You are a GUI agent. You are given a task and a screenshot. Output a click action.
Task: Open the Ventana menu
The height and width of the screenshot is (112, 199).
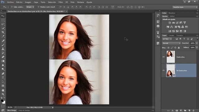coord(81,2)
